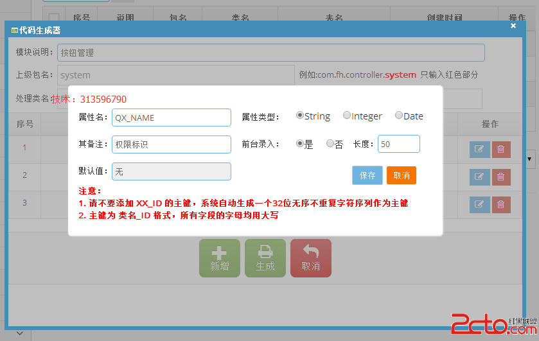The height and width of the screenshot is (341, 539).
Task: Close the 代码生成器 dialog with X
Action: point(513,26)
